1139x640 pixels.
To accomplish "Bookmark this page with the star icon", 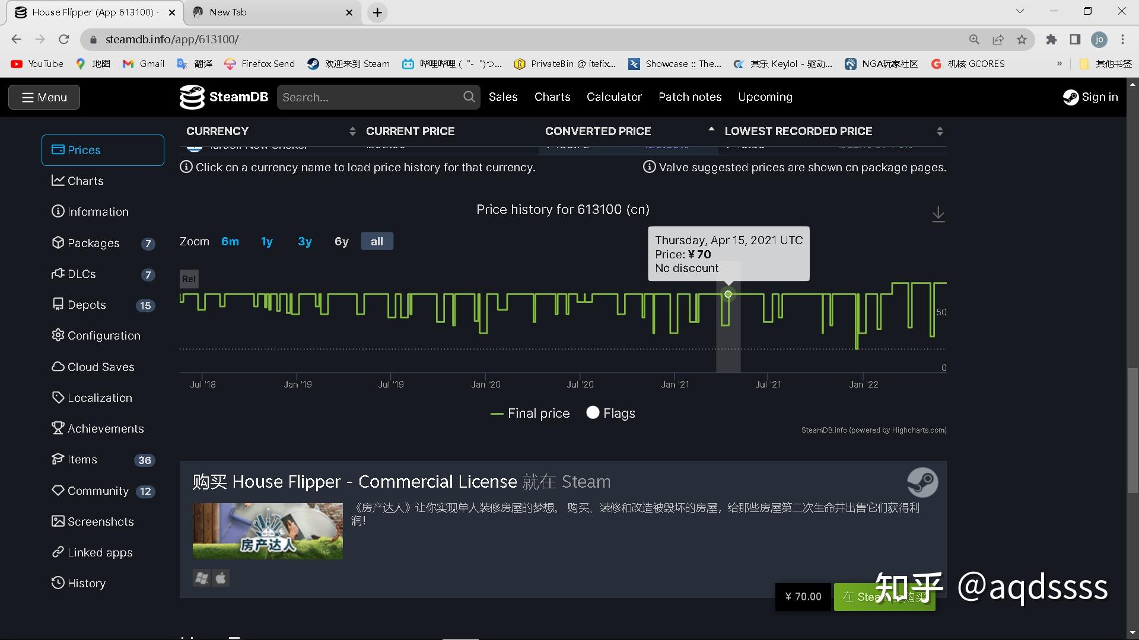I will pyautogui.click(x=1022, y=39).
